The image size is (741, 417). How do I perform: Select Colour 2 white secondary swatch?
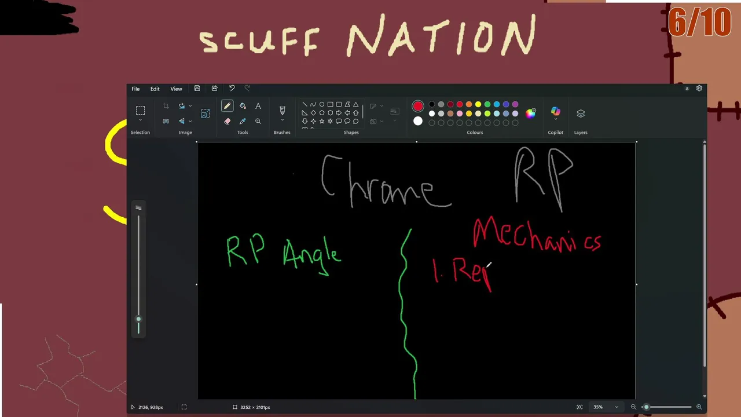pos(418,121)
